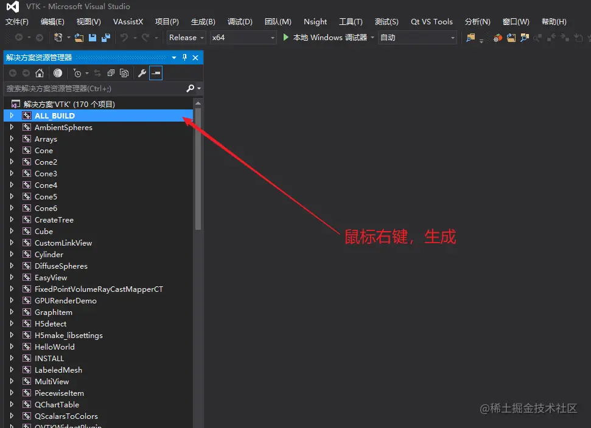The image size is (591, 428).
Task: Expand the INSTALL project node
Action: click(12, 358)
